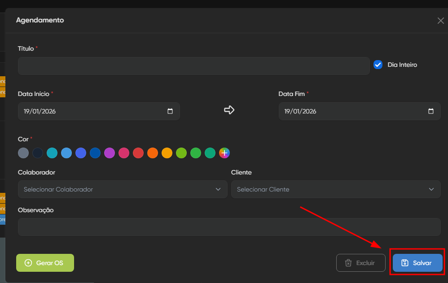Toggle the Dia Inteiro checkbox

378,65
